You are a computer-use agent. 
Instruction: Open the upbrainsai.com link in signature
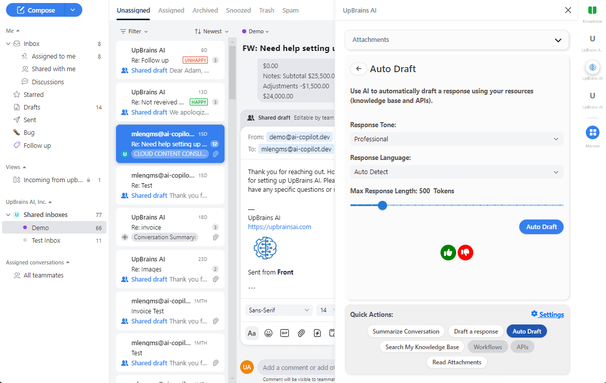[x=280, y=227]
